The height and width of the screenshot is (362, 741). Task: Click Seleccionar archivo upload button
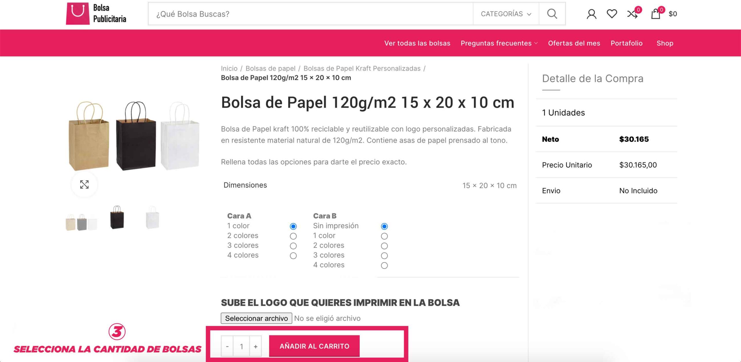point(256,318)
